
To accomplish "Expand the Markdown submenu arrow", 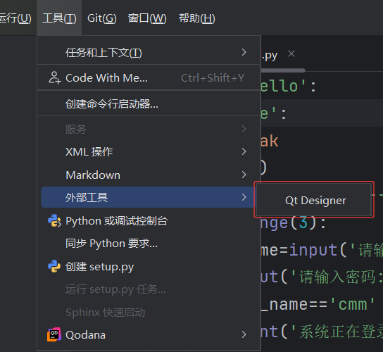I will pyautogui.click(x=244, y=175).
